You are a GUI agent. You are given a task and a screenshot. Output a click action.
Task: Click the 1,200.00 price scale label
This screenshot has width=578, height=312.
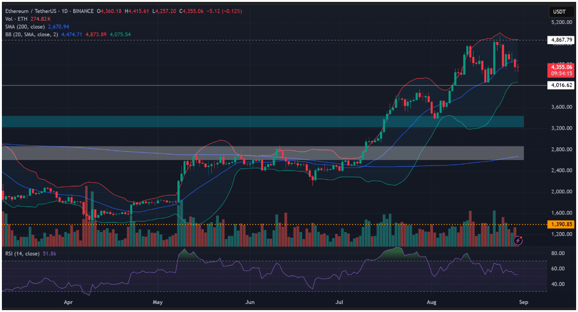[x=561, y=234]
